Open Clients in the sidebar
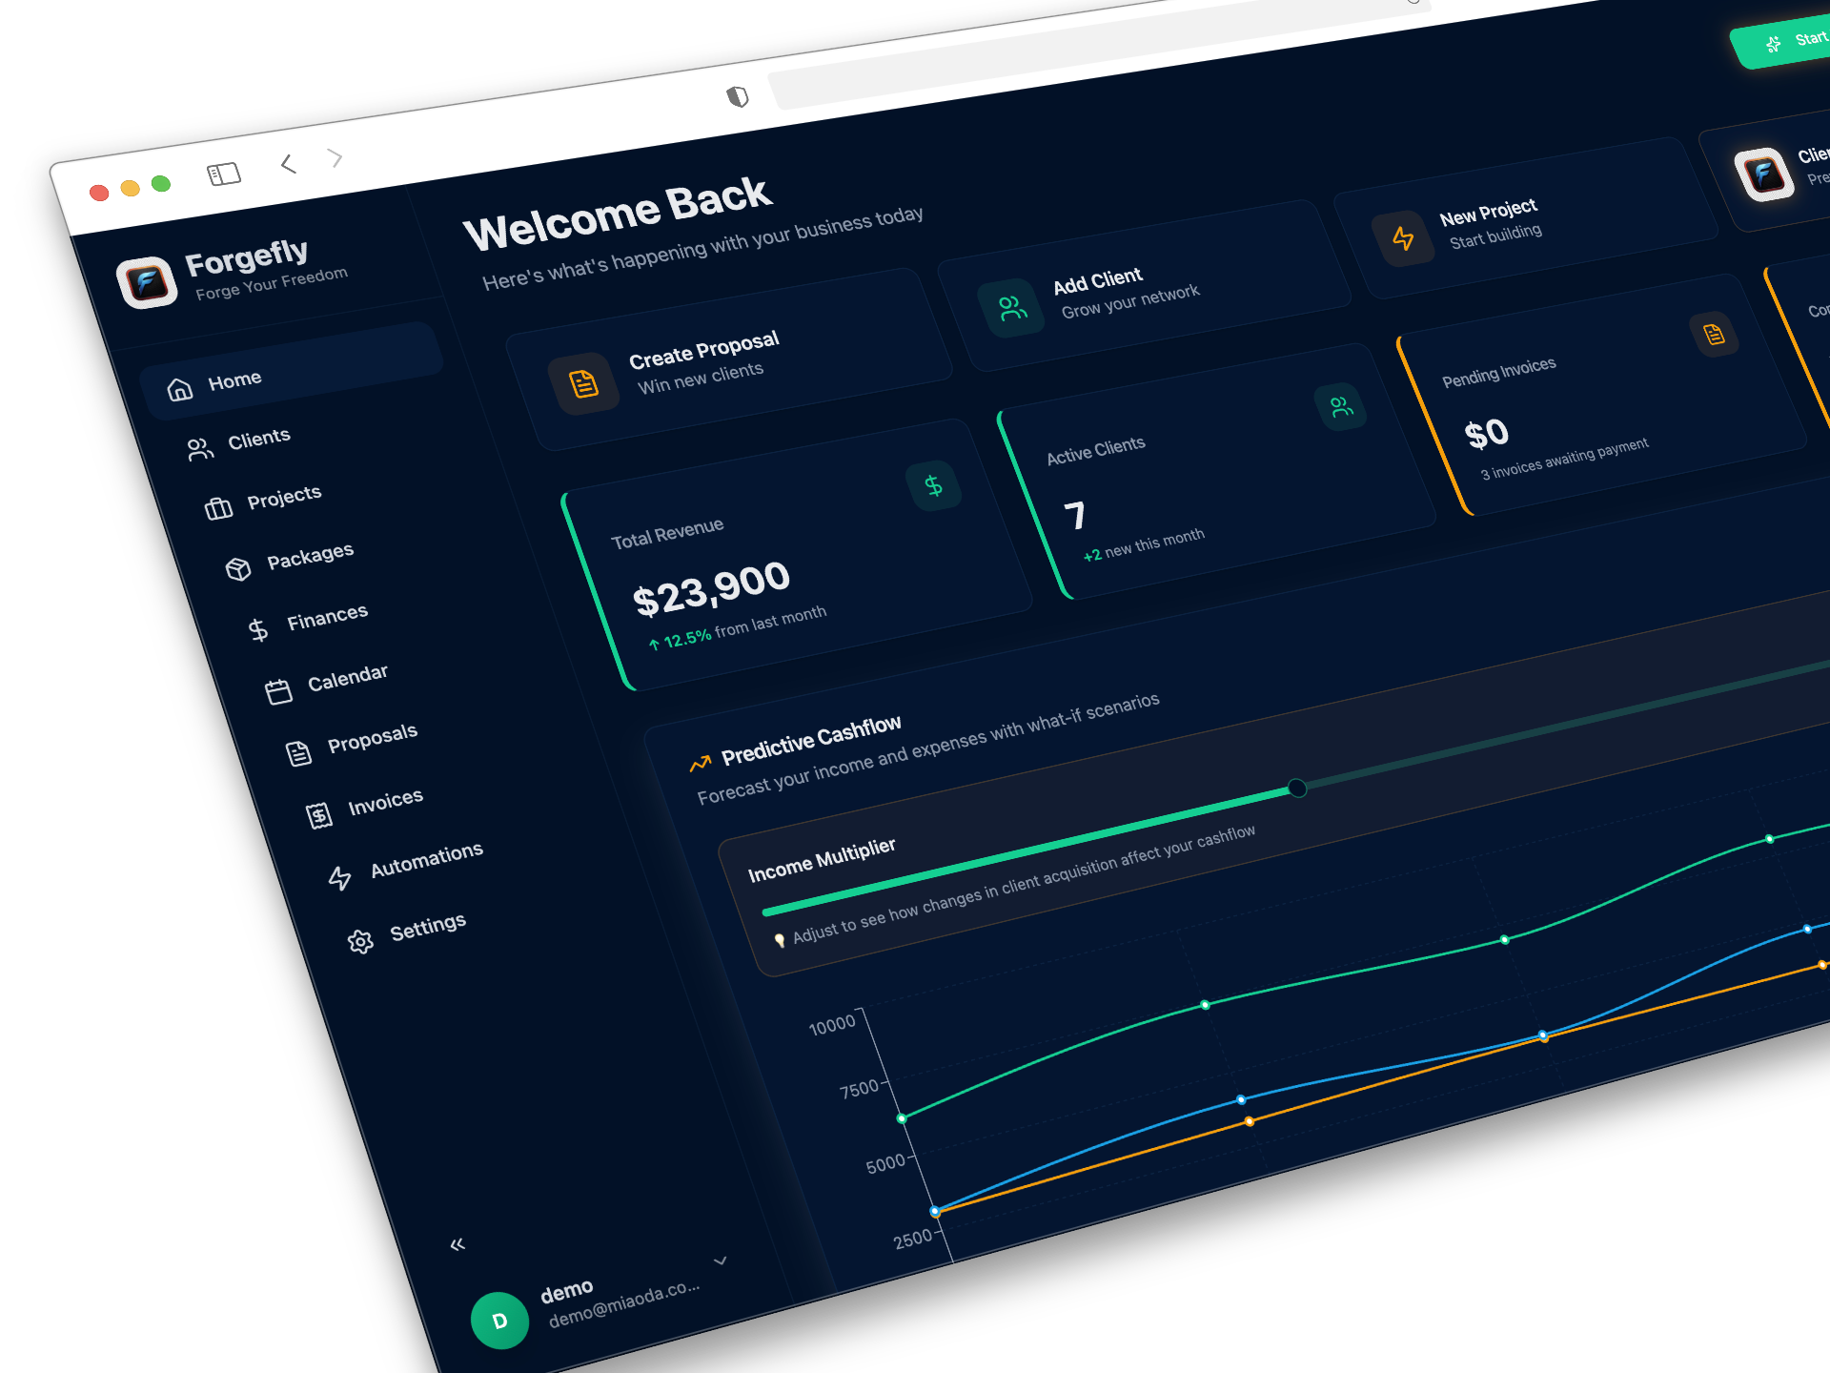This screenshot has height=1373, width=1830. 258,439
